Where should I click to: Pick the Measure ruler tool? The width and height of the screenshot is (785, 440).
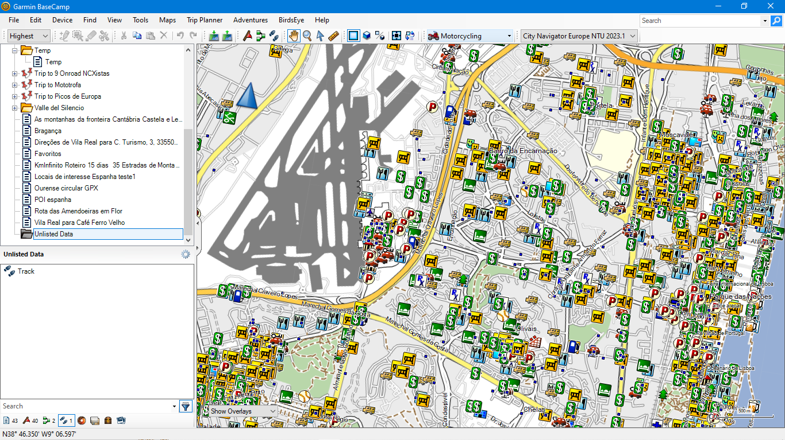[x=334, y=36]
